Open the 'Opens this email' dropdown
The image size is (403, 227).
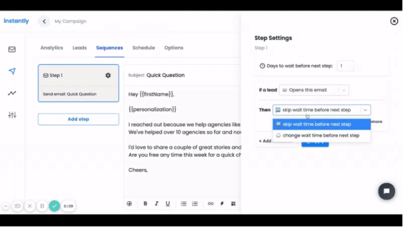click(314, 90)
